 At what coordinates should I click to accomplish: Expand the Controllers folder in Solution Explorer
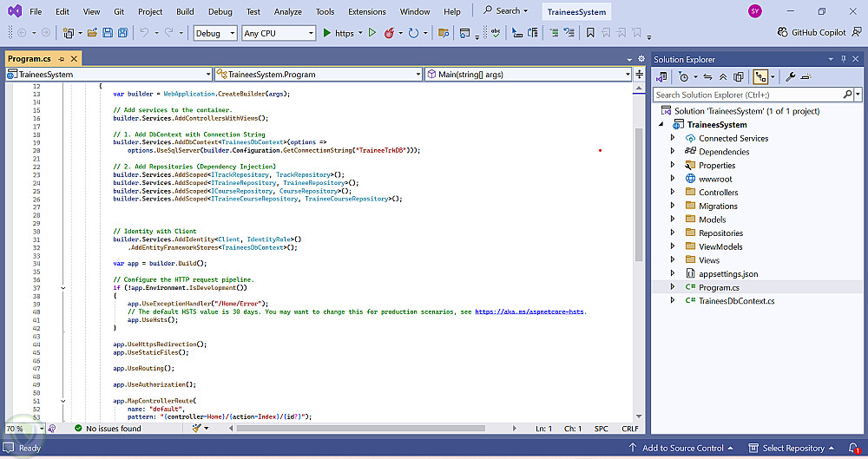673,193
